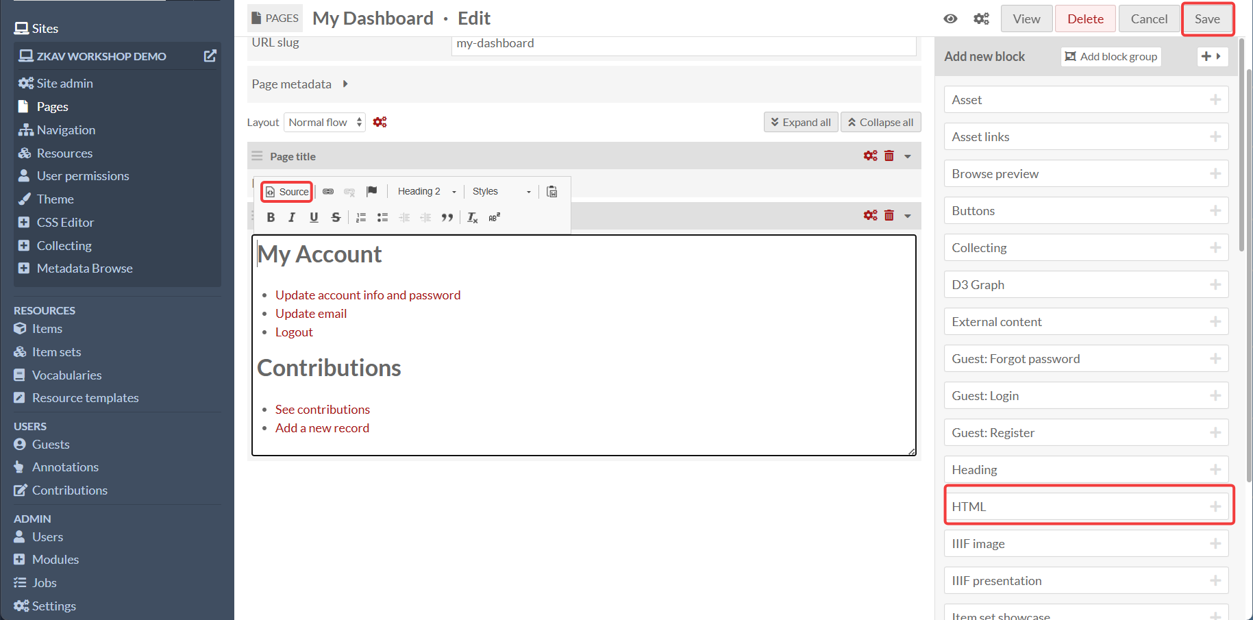Click the Paste from Word icon
Image resolution: width=1253 pixels, height=620 pixels.
coord(552,192)
